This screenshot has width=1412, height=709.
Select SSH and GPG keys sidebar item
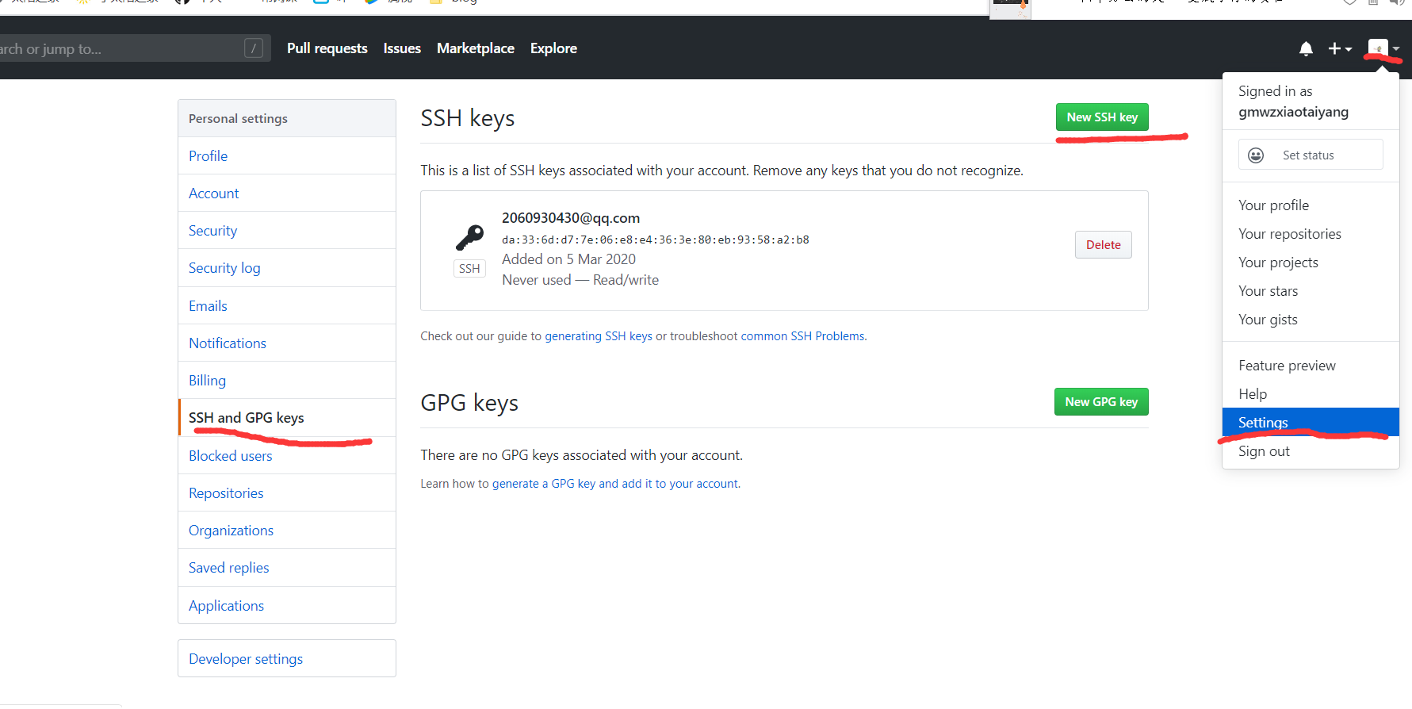tap(287, 418)
